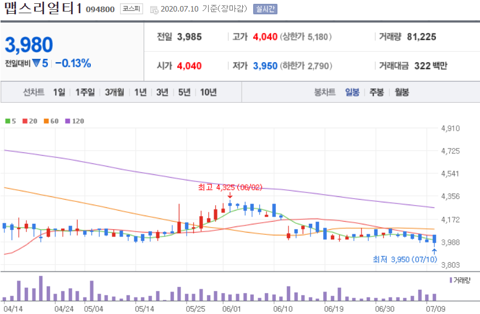Click the 06/19 date axis label
This screenshot has height=314, width=480.
click(334, 309)
